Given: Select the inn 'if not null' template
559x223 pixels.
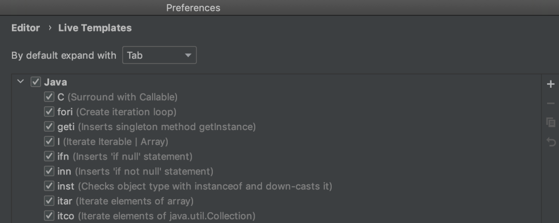Looking at the screenshot, I should (135, 171).
